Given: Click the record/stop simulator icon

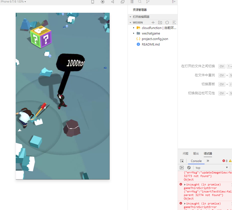Looking at the screenshot, I should (103, 2).
